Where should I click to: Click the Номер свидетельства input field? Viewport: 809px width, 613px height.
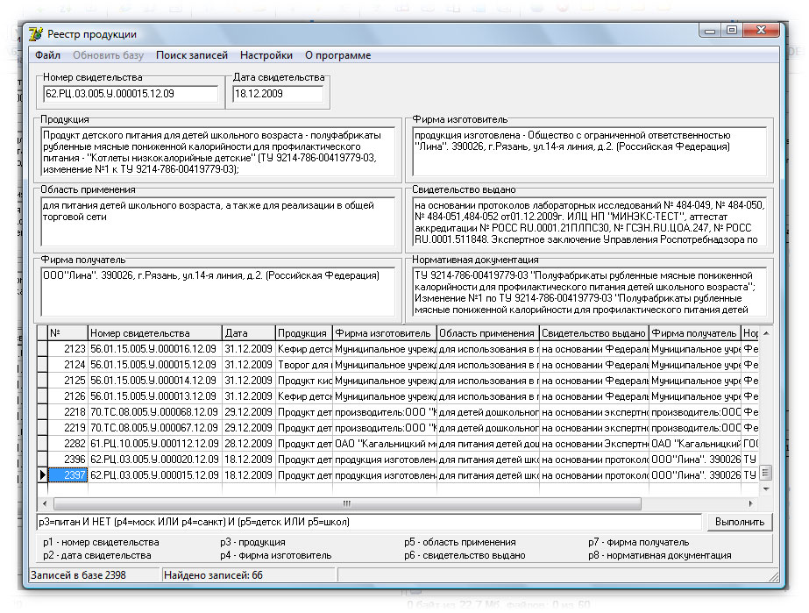point(131,94)
